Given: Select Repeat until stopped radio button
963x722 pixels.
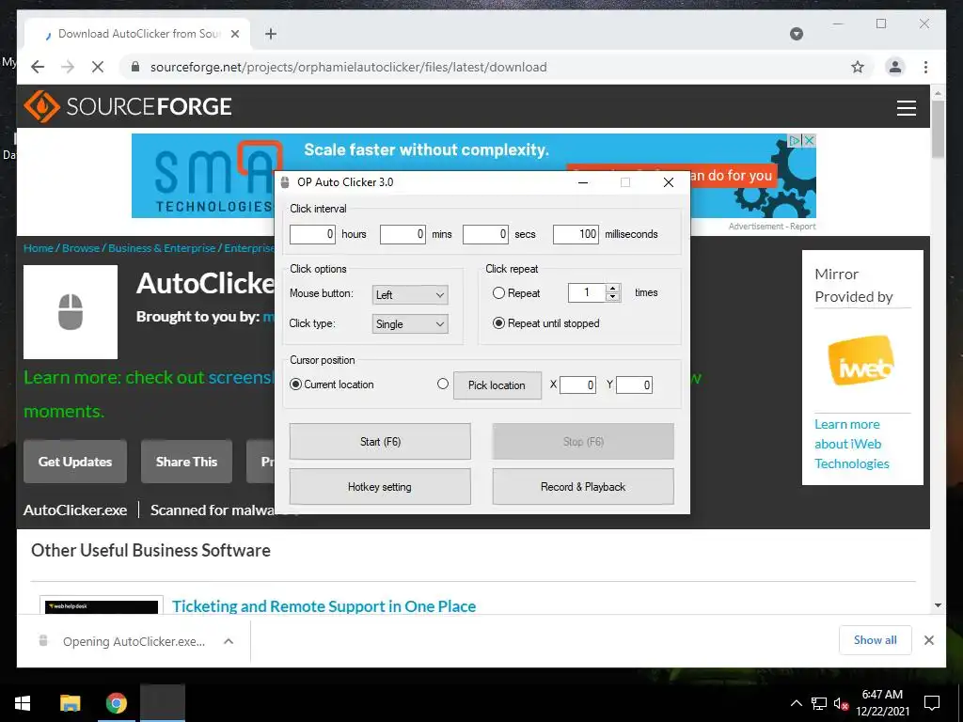Looking at the screenshot, I should [498, 323].
